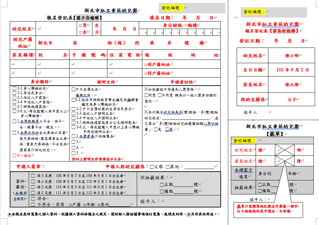The width and height of the screenshot is (319, 225).
Task: Click the blank line after 其他 relationship
Action: tap(199, 167)
